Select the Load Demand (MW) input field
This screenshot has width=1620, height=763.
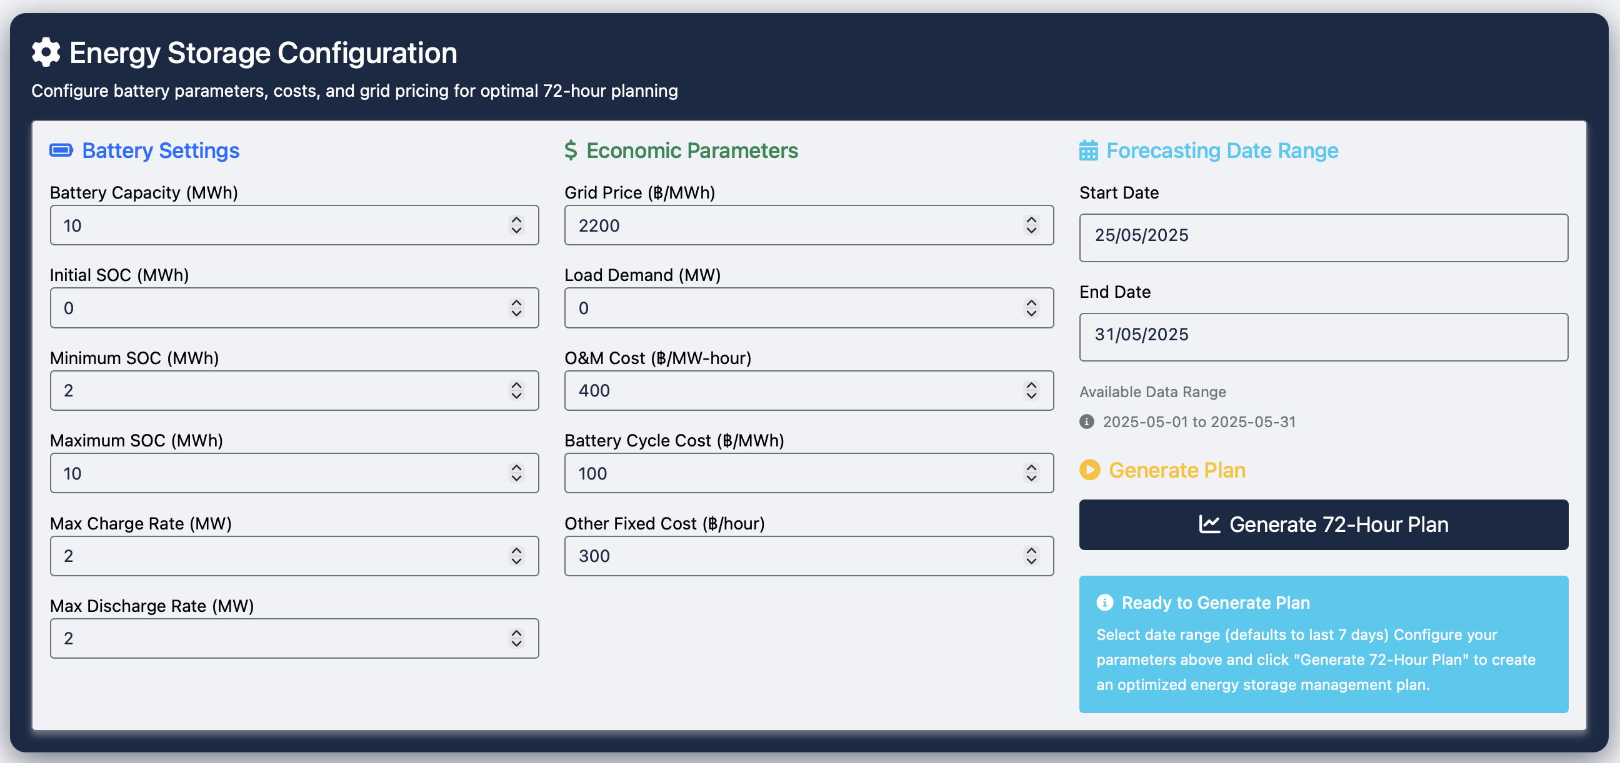792,308
